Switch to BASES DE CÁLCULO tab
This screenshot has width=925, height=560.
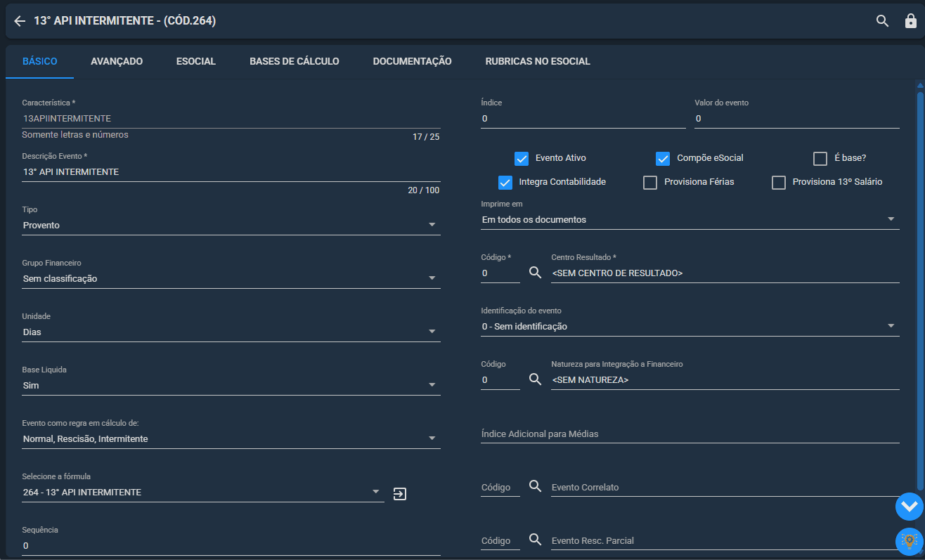tap(295, 61)
